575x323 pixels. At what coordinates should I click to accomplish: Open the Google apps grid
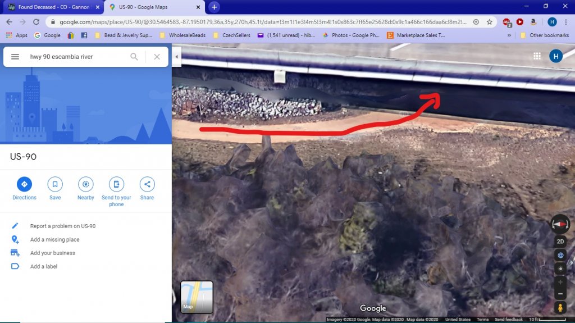(537, 56)
